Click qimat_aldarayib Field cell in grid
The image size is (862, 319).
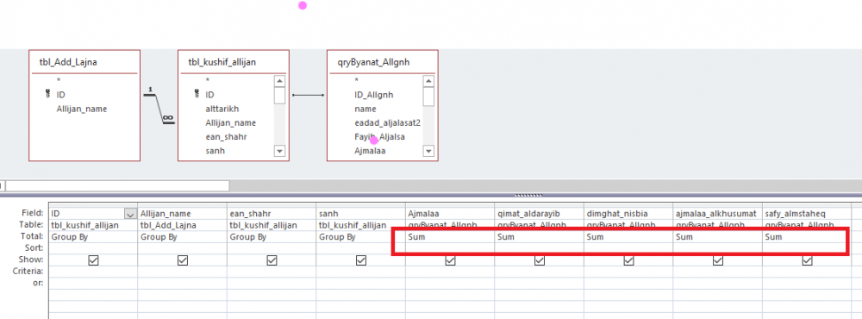[x=540, y=214]
